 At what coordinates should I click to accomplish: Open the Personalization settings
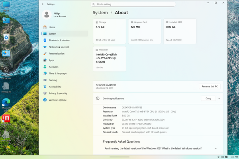(57, 54)
